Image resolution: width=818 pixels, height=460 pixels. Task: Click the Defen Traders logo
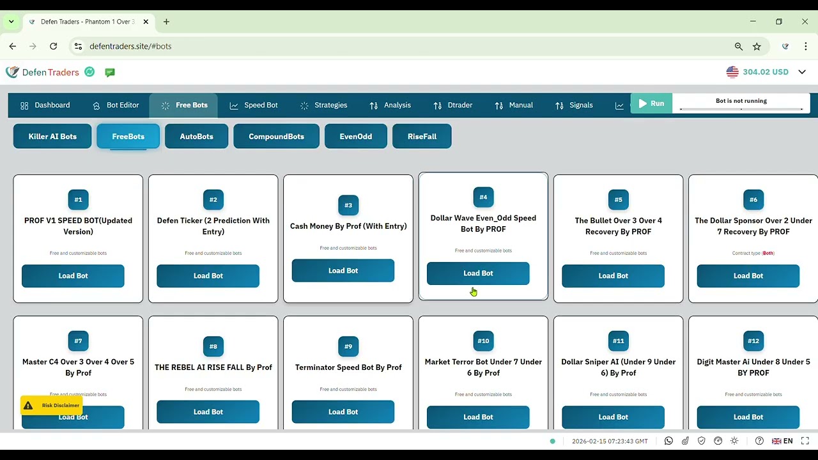click(42, 72)
